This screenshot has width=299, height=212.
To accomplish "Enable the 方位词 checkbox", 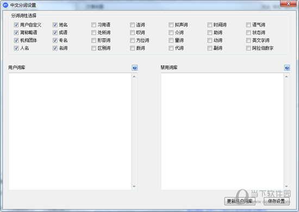I will pyautogui.click(x=132, y=40).
